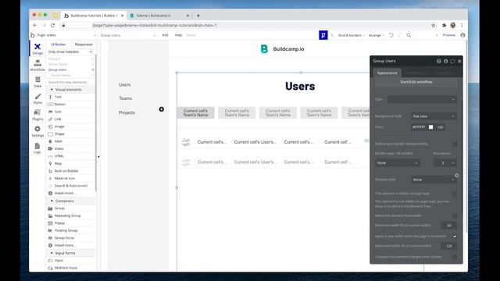Open the Design tab in the sidebar
Screen dimensions: 500x281
point(37,48)
